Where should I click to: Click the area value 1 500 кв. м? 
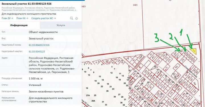pyautogui.click(x=36, y=79)
